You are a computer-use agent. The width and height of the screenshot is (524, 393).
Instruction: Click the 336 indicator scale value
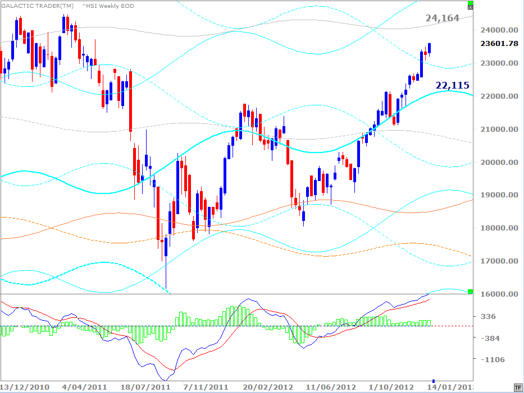point(488,316)
